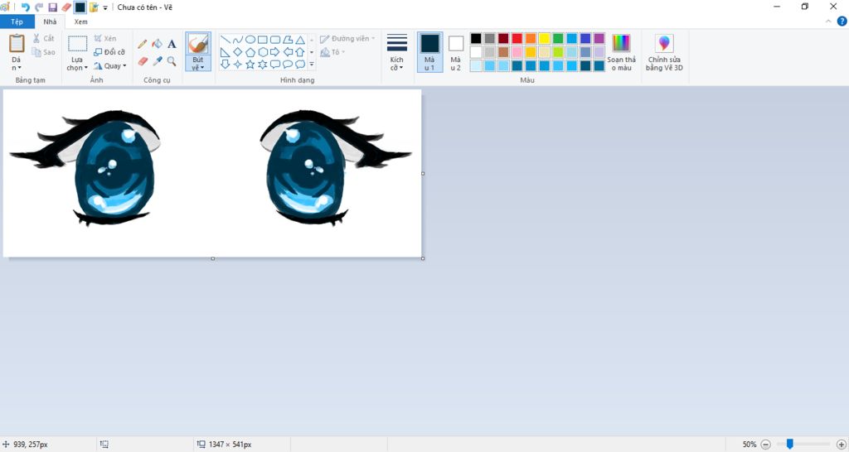Pick the black color swatch

476,38
